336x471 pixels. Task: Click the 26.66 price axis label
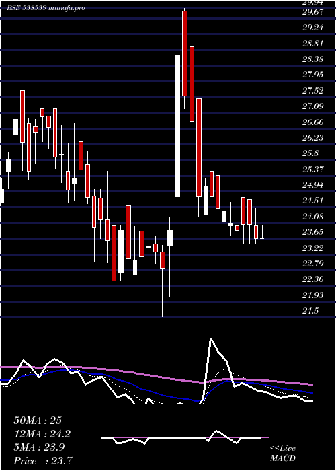coord(313,122)
